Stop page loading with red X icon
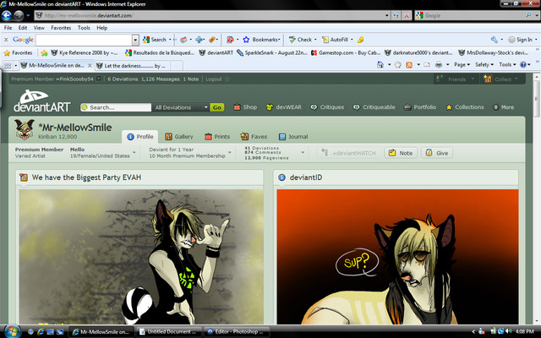 (407, 15)
